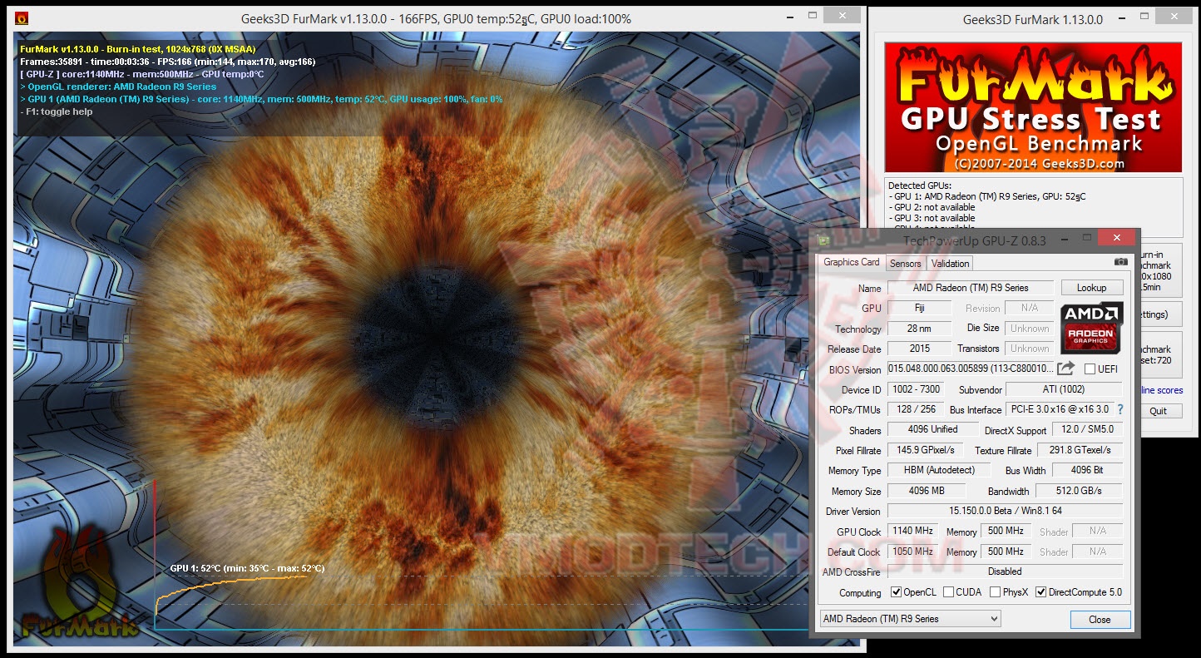
Task: Toggle the UEFI checkbox
Action: 1090,369
